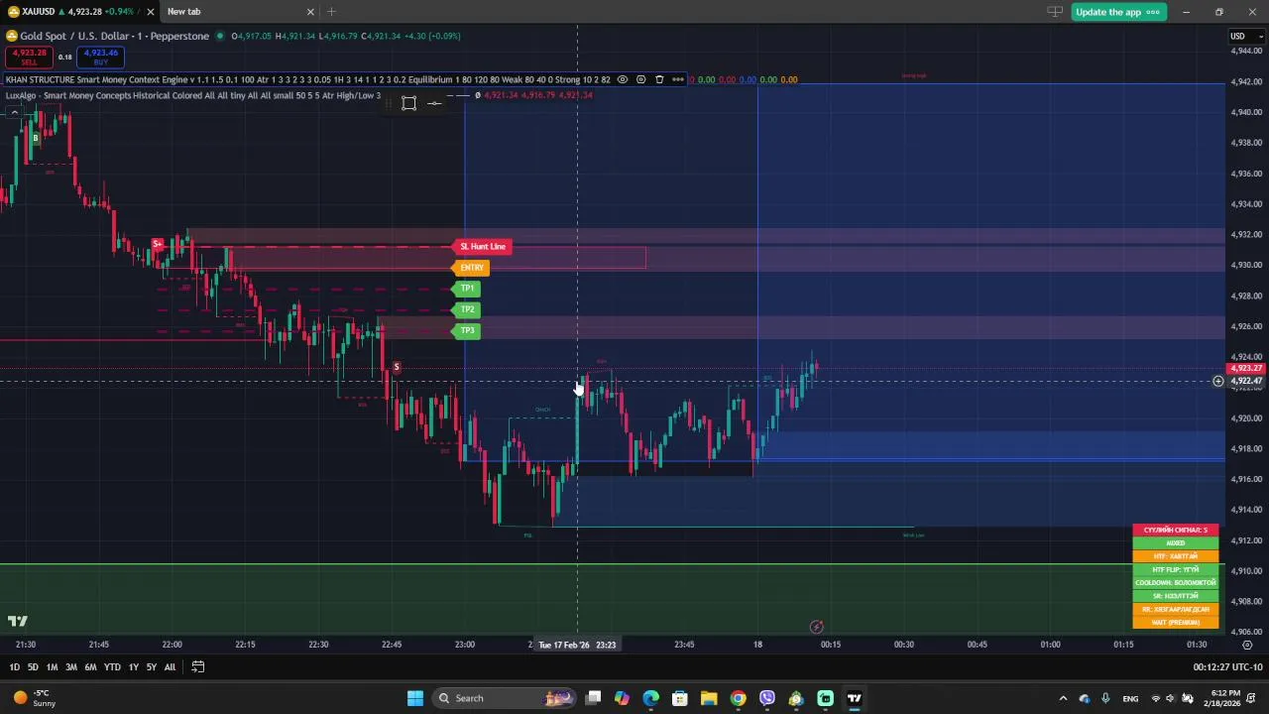Open Google Chrome from taskbar

pyautogui.click(x=738, y=698)
